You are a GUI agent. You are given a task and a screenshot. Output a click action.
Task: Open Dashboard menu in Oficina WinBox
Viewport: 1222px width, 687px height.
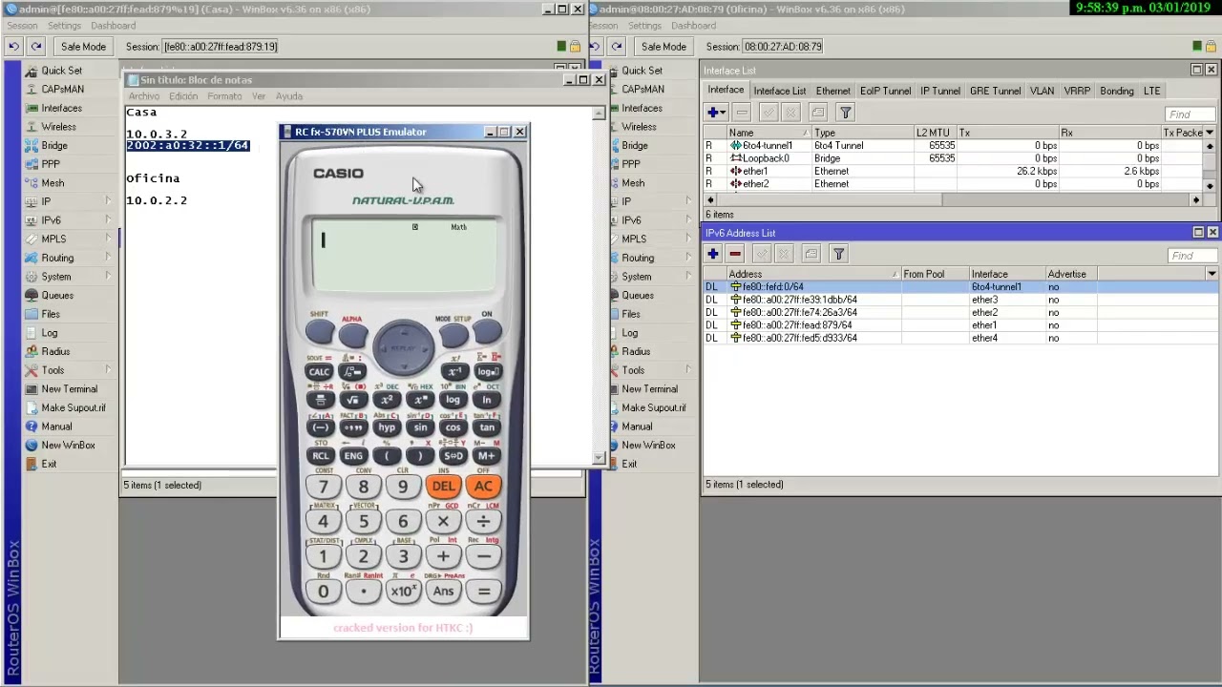click(x=693, y=26)
